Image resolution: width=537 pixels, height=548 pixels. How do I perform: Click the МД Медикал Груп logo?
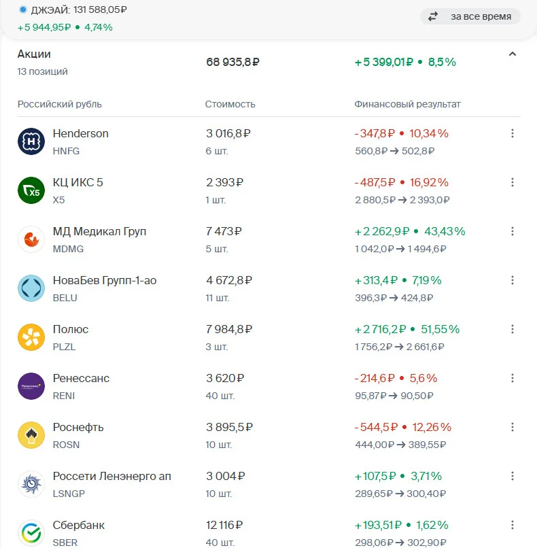31,239
